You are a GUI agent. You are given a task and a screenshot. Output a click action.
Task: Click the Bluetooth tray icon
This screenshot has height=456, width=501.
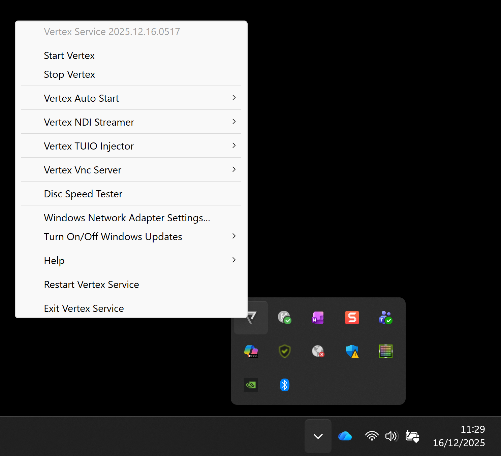click(284, 385)
